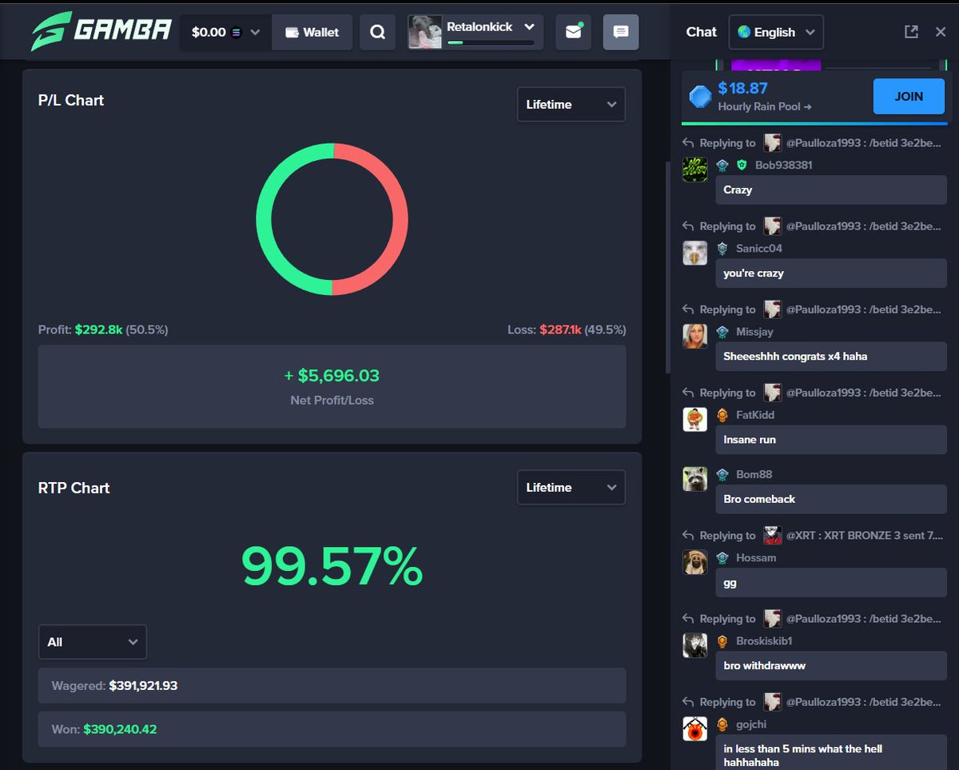The height and width of the screenshot is (770, 959).
Task: Click username Missjay
Action: point(754,332)
